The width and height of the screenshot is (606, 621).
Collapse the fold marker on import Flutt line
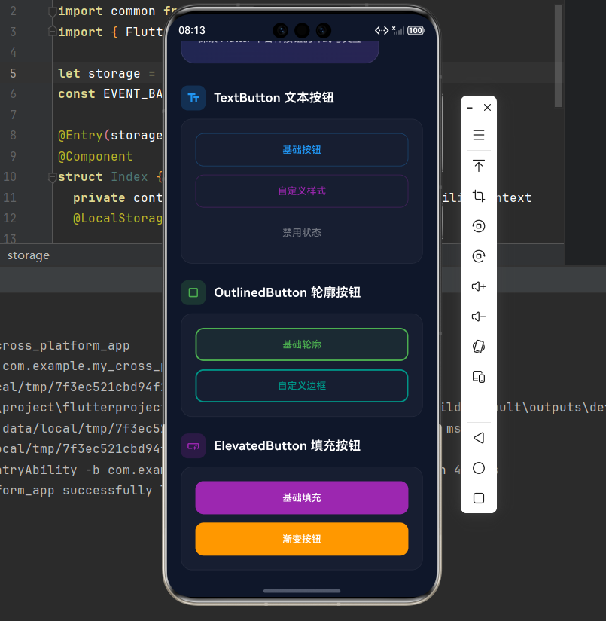52,32
